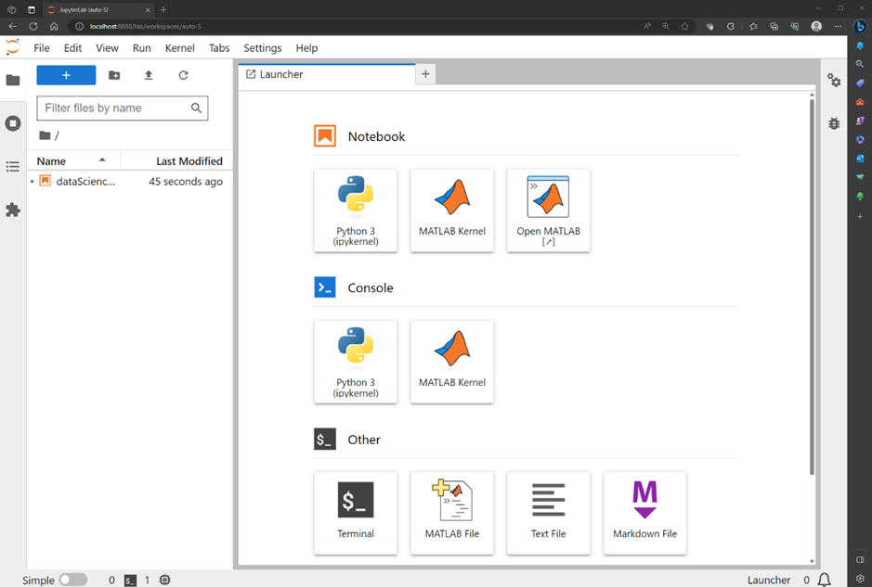Launch the MATLAB Kernel notebook

coord(452,211)
